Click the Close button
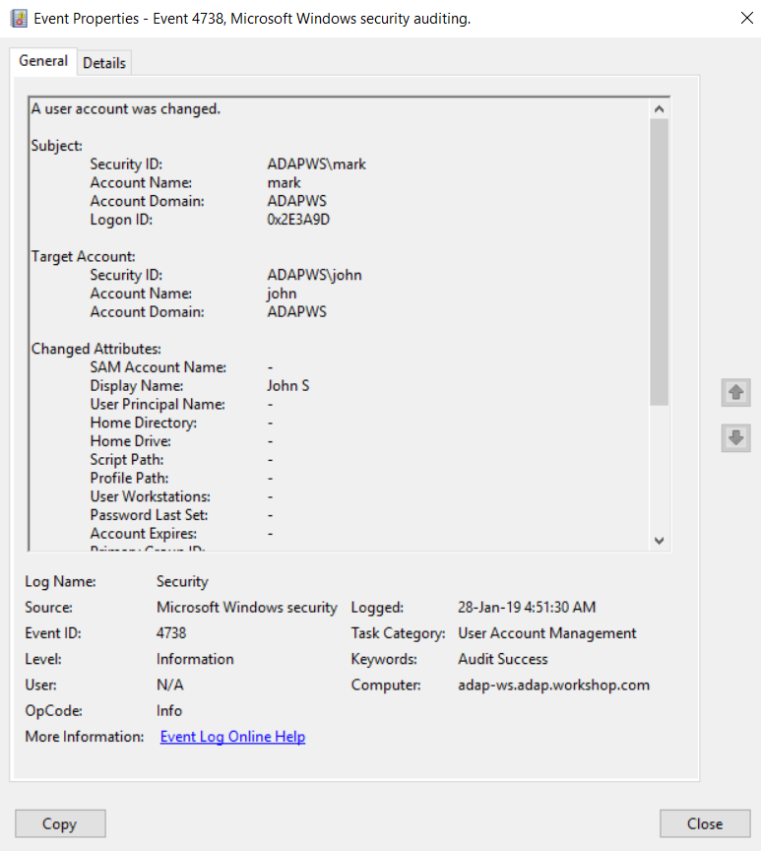 [x=705, y=823]
